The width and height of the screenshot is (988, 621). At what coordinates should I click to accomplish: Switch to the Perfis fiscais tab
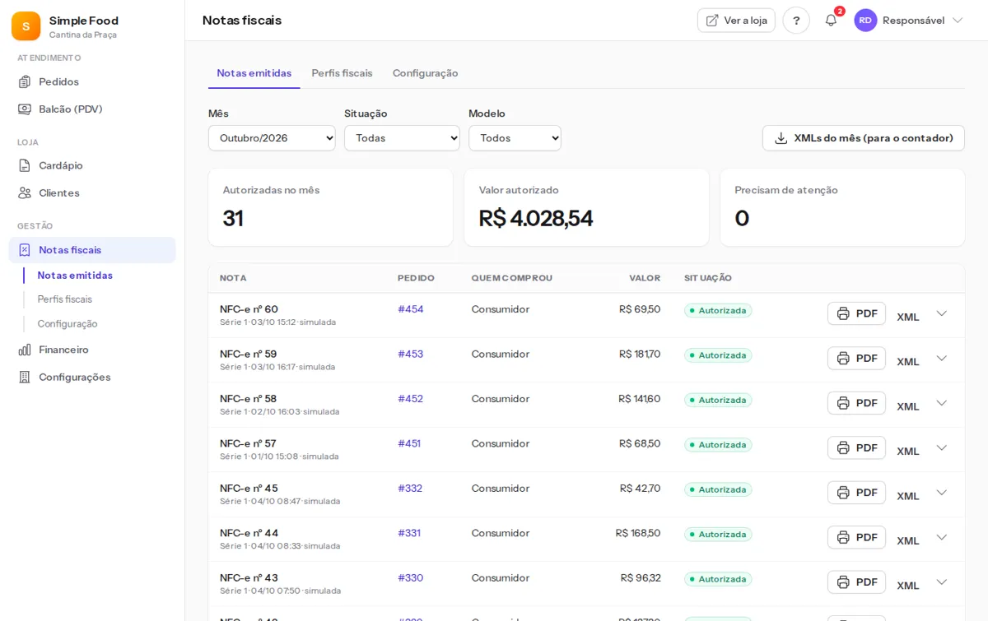[x=342, y=73]
